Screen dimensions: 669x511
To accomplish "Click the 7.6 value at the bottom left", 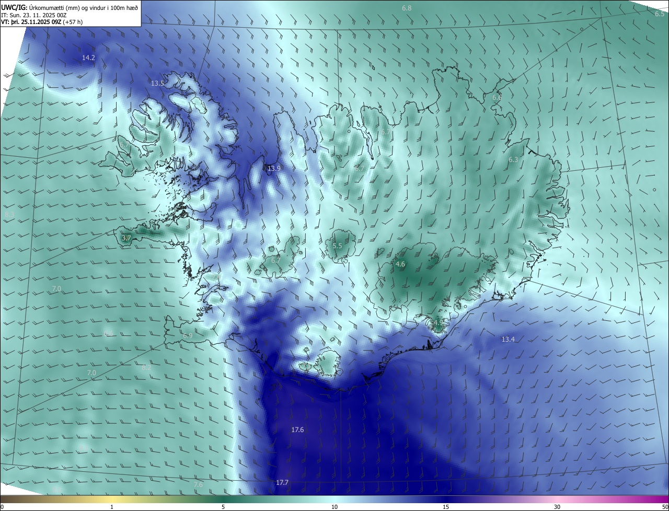I will (198, 485).
